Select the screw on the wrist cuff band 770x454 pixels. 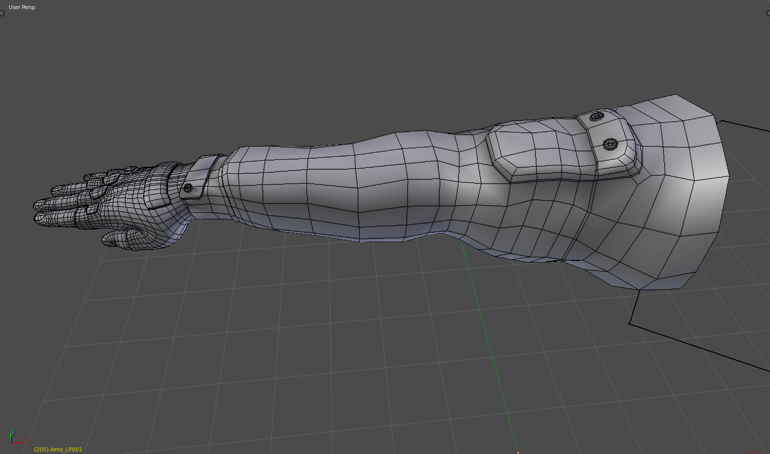(x=188, y=188)
